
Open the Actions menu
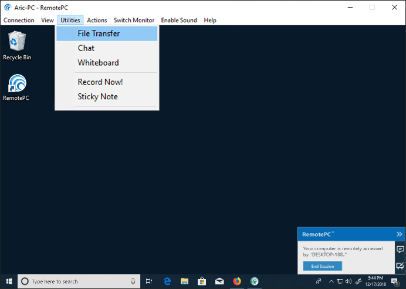[x=97, y=20]
